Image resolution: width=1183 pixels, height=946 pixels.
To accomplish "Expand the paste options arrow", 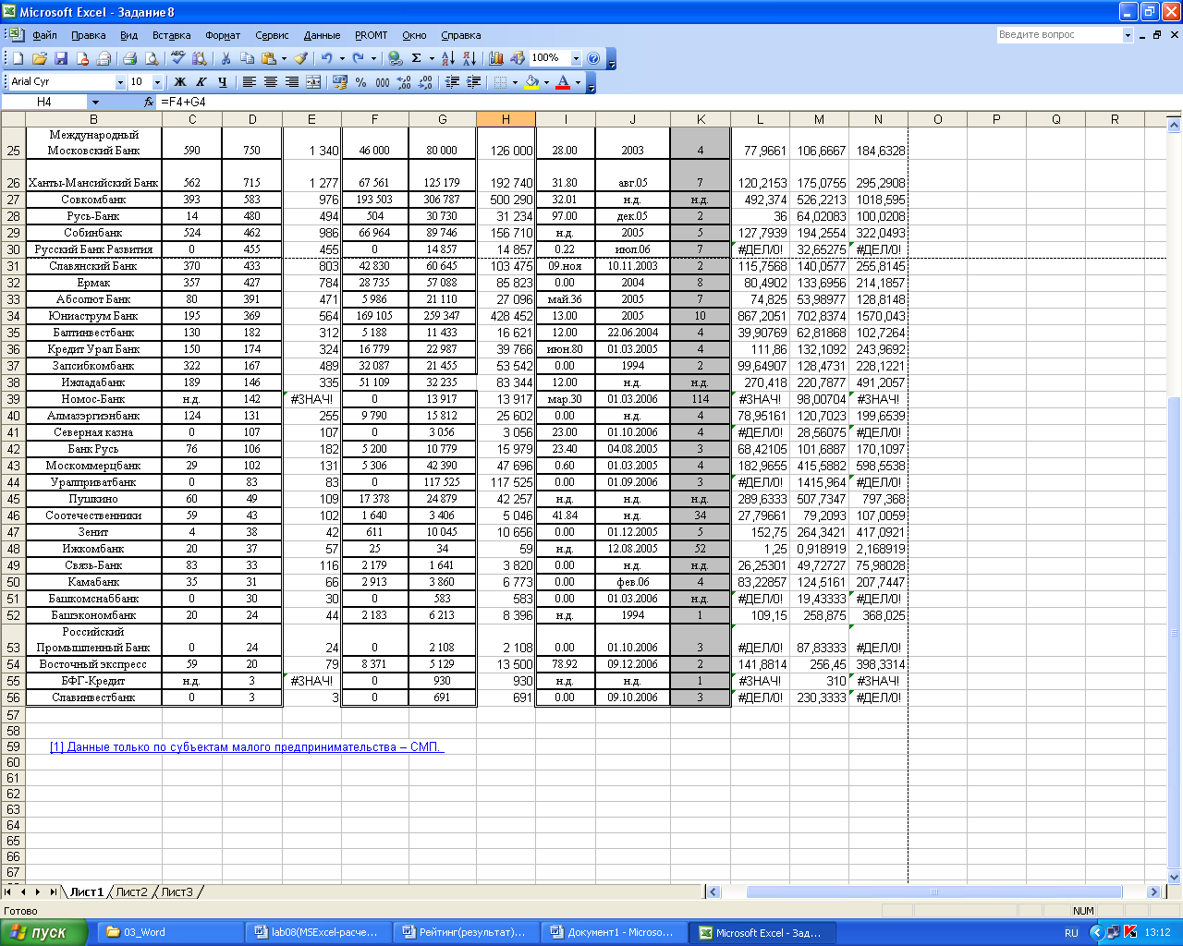I will click(284, 58).
